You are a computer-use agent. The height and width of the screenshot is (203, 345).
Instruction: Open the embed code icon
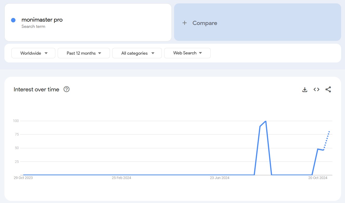point(316,90)
